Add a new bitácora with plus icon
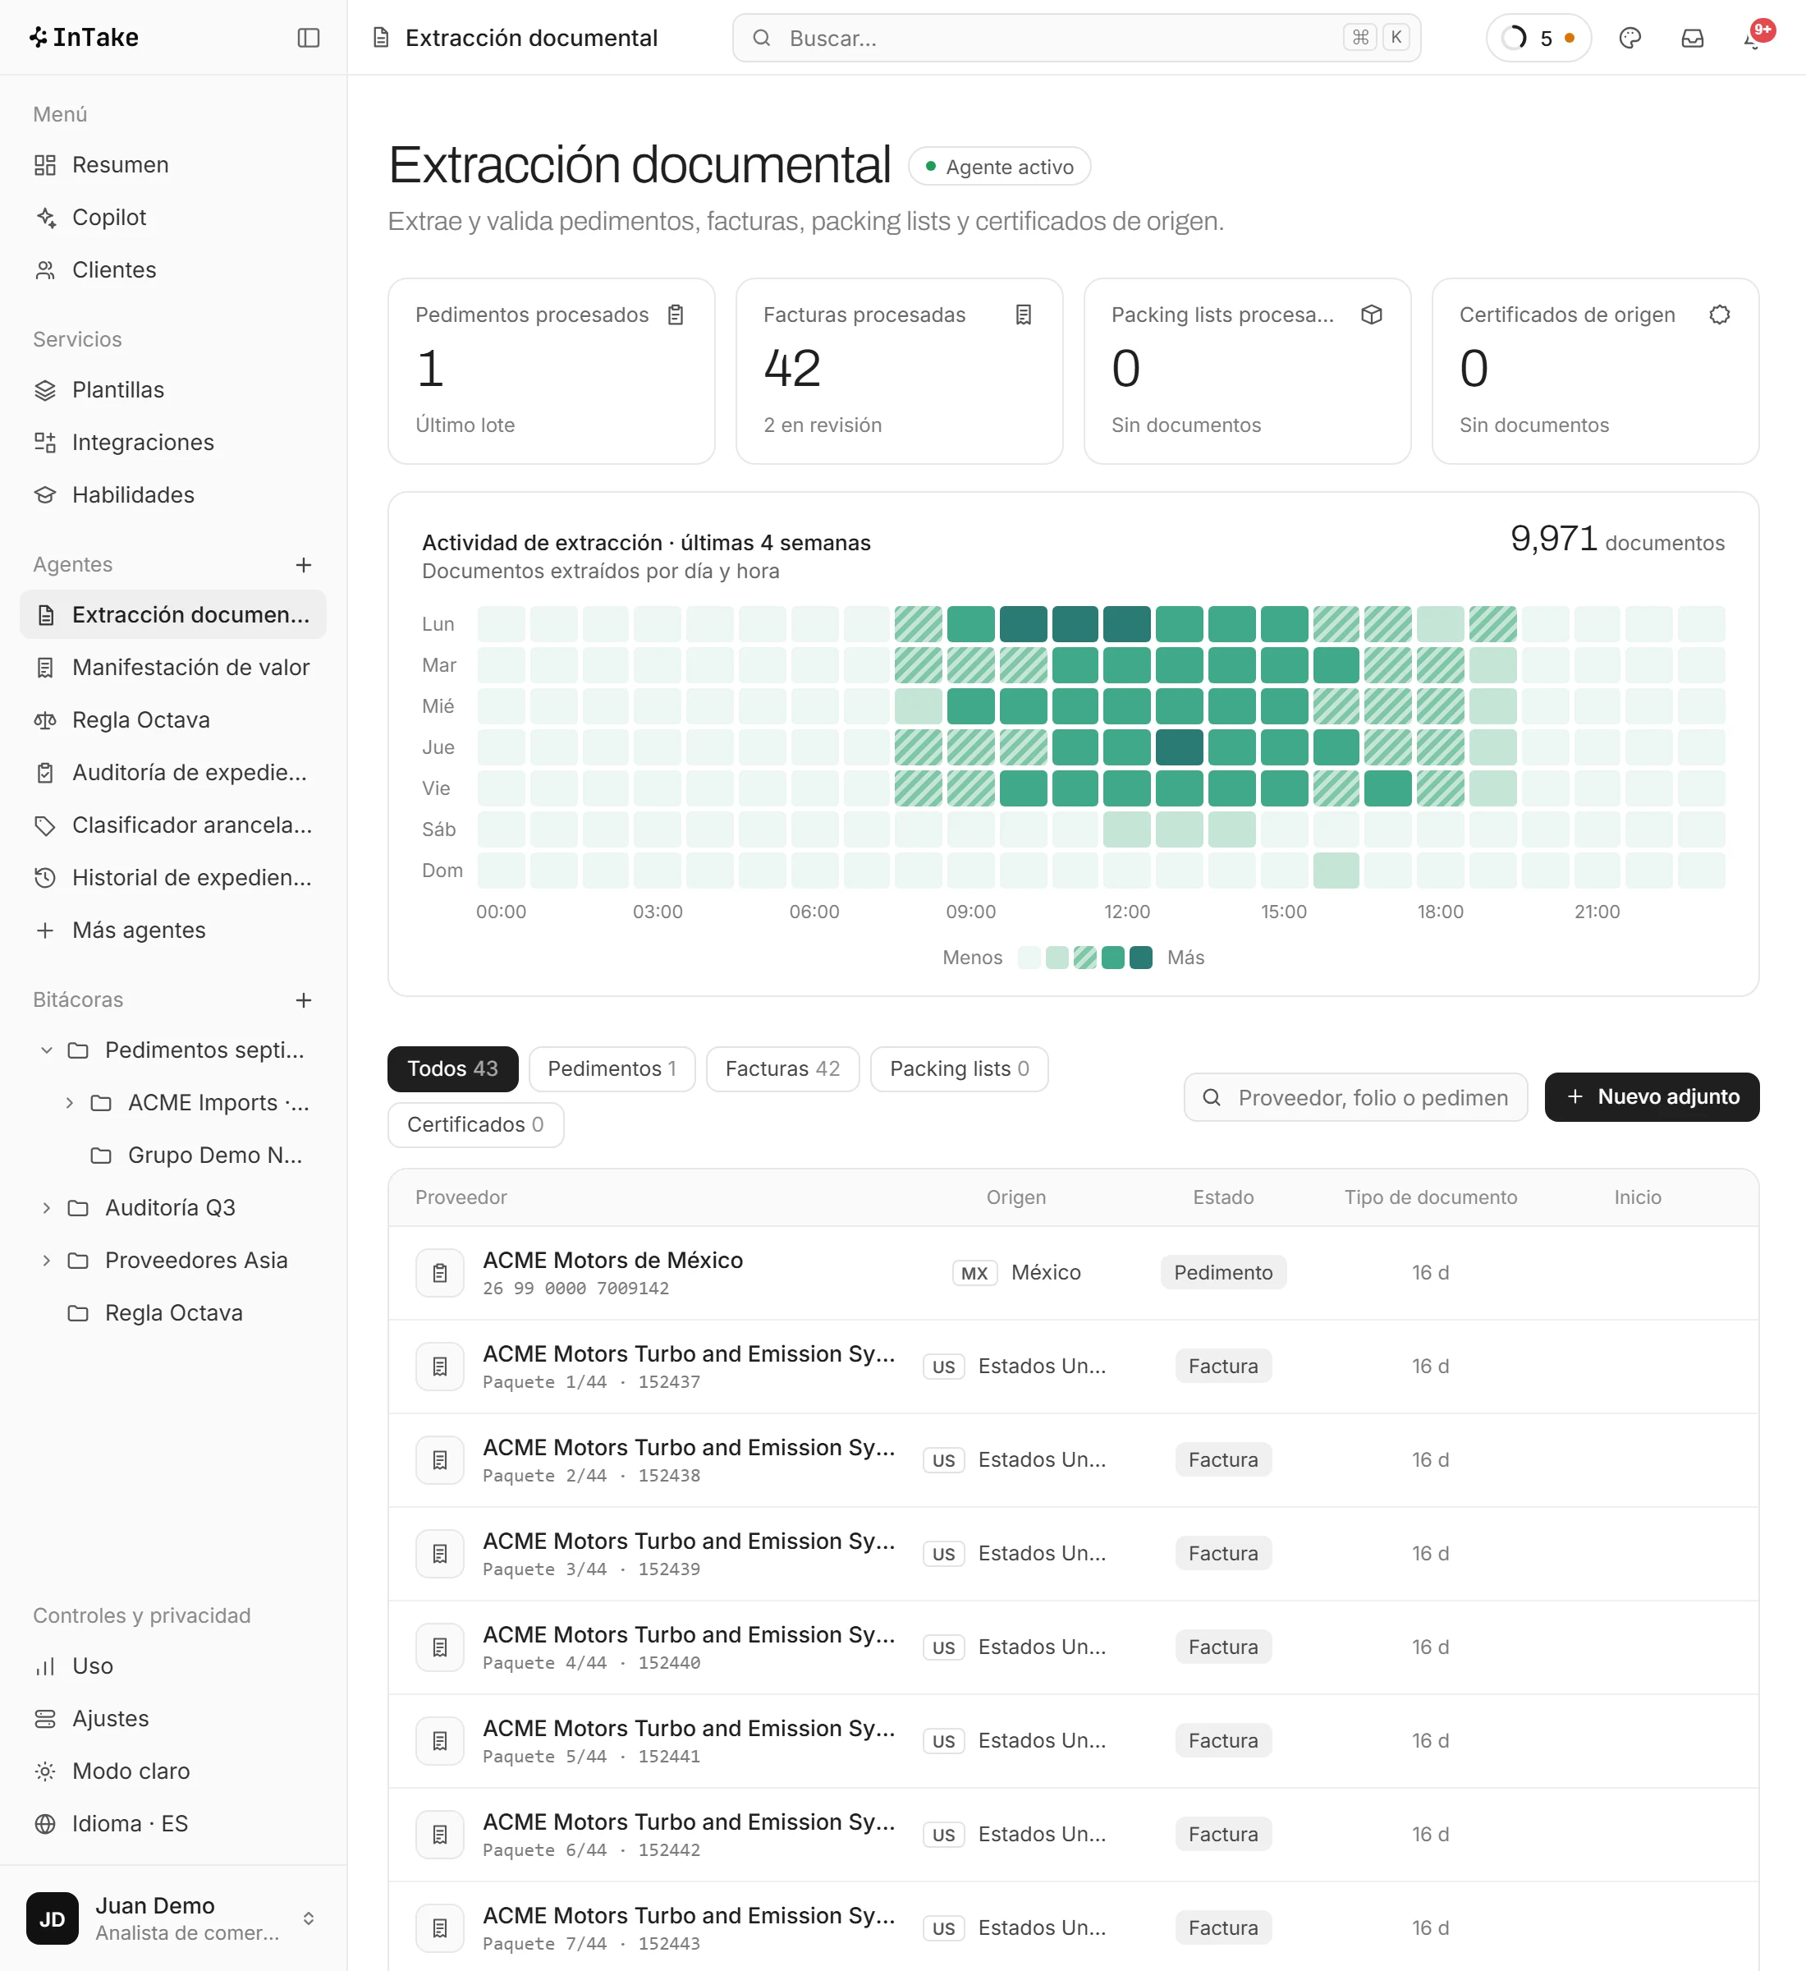 coord(303,999)
